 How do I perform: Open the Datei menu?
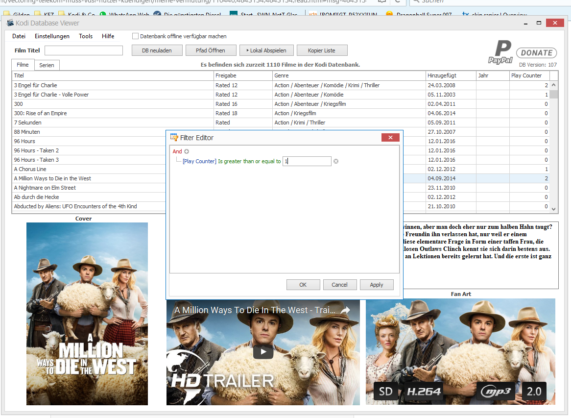coord(19,36)
